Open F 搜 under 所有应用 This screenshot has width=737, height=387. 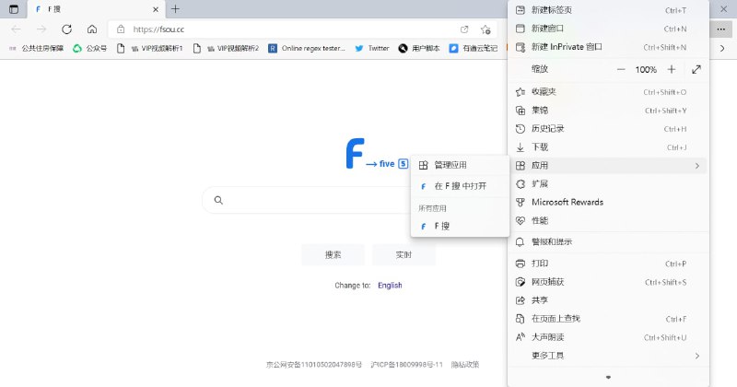tap(460, 226)
